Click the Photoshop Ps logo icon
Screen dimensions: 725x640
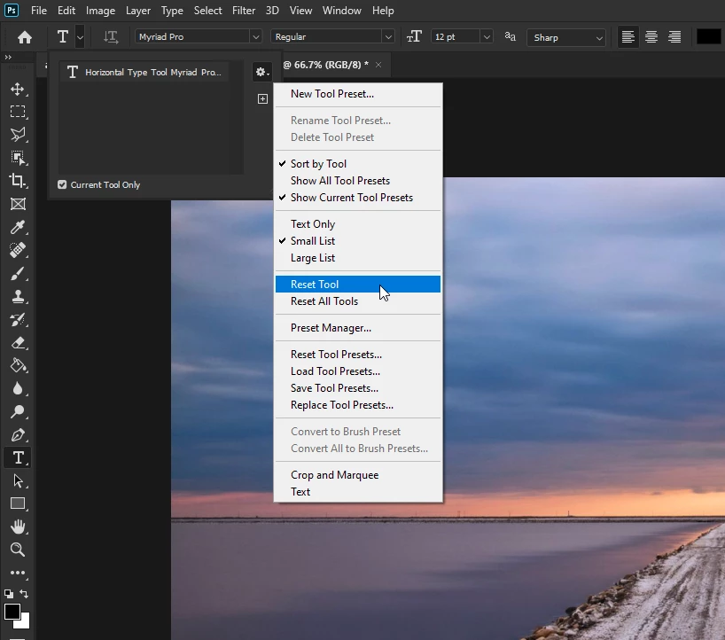coord(12,10)
